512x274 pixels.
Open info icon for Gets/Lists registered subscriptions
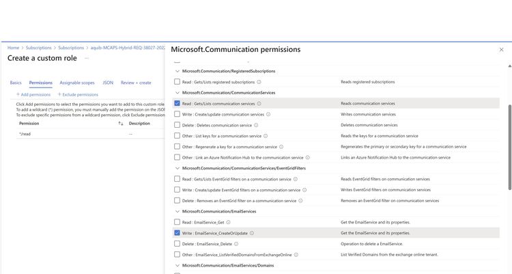click(x=259, y=82)
